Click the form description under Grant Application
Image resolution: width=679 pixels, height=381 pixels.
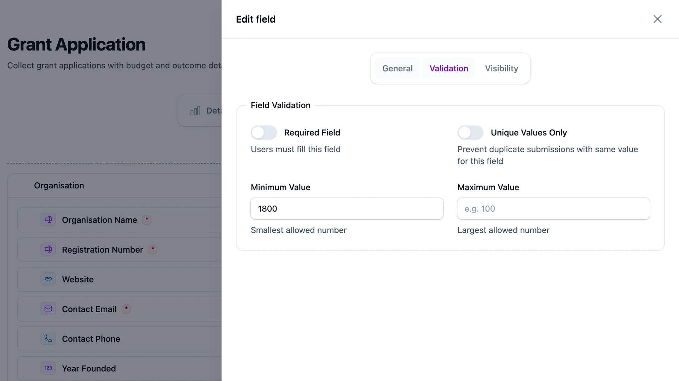[114, 66]
